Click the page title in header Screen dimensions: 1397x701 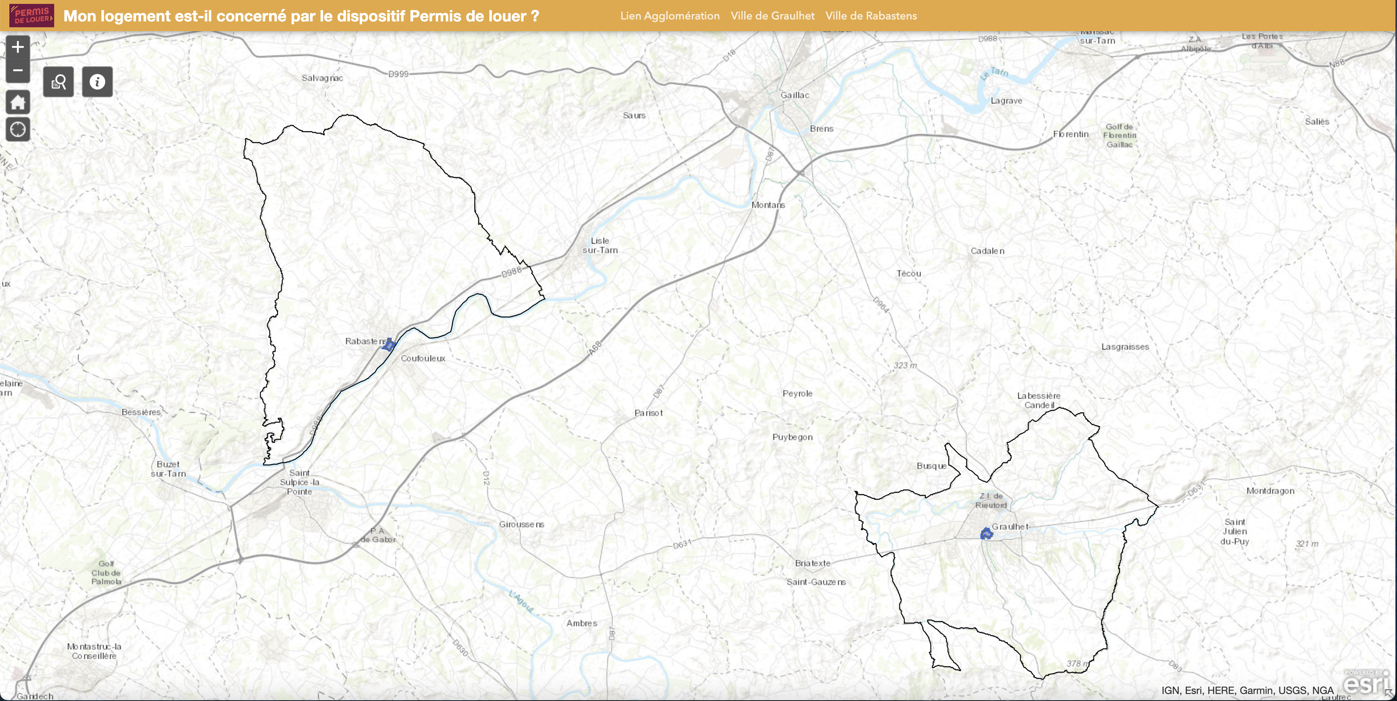301,16
